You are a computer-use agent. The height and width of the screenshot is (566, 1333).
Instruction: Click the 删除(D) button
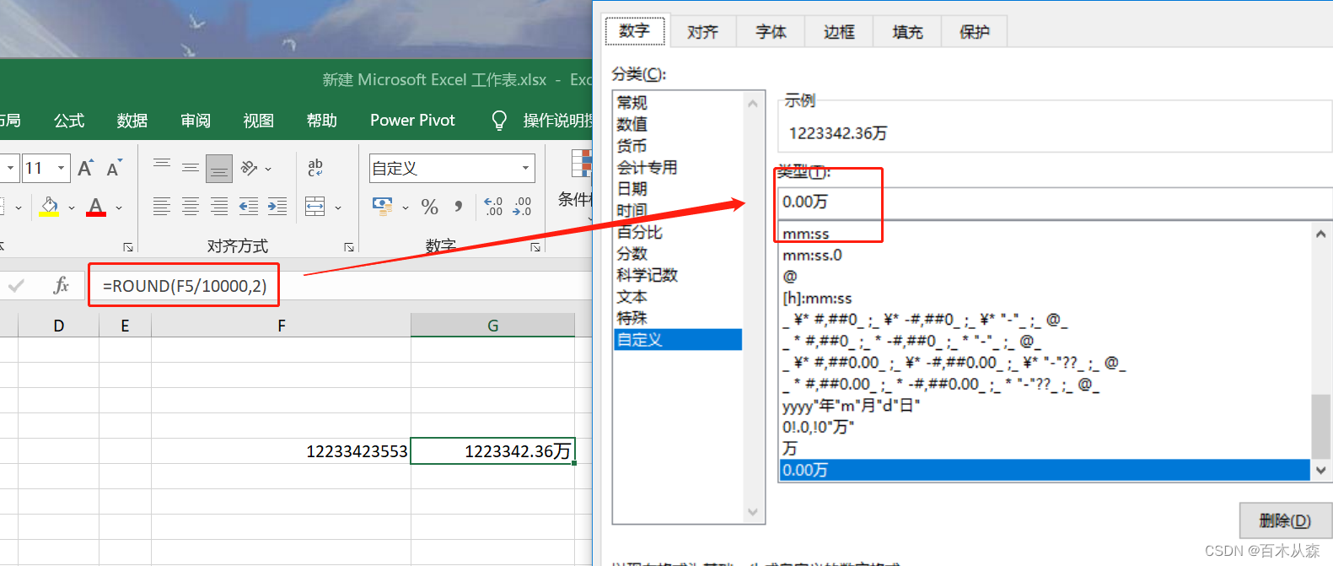point(1285,520)
